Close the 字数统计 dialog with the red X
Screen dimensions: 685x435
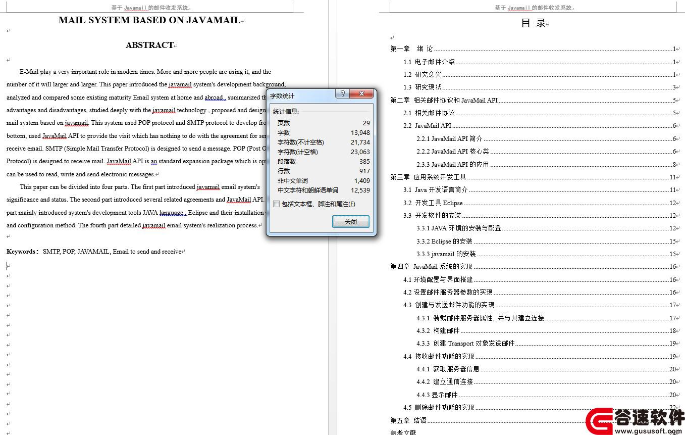[361, 94]
